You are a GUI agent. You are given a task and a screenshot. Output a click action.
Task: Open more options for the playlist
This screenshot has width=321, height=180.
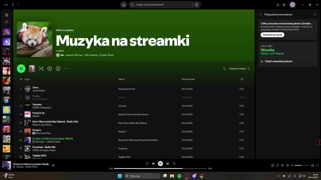tap(67, 68)
